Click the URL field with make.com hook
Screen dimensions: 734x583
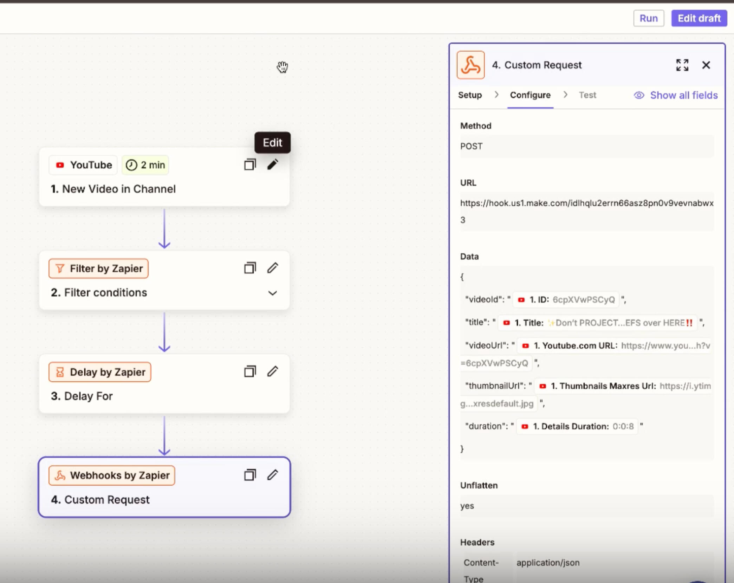(x=587, y=212)
